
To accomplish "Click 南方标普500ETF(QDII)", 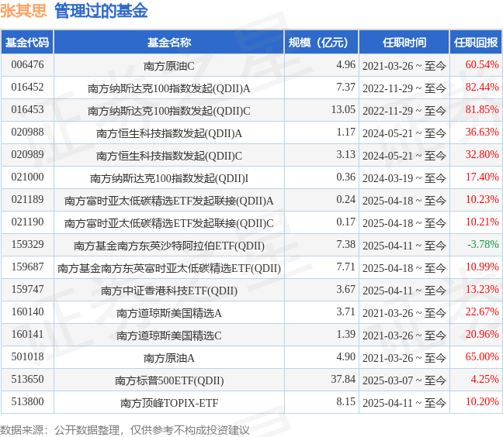I will pyautogui.click(x=169, y=380).
